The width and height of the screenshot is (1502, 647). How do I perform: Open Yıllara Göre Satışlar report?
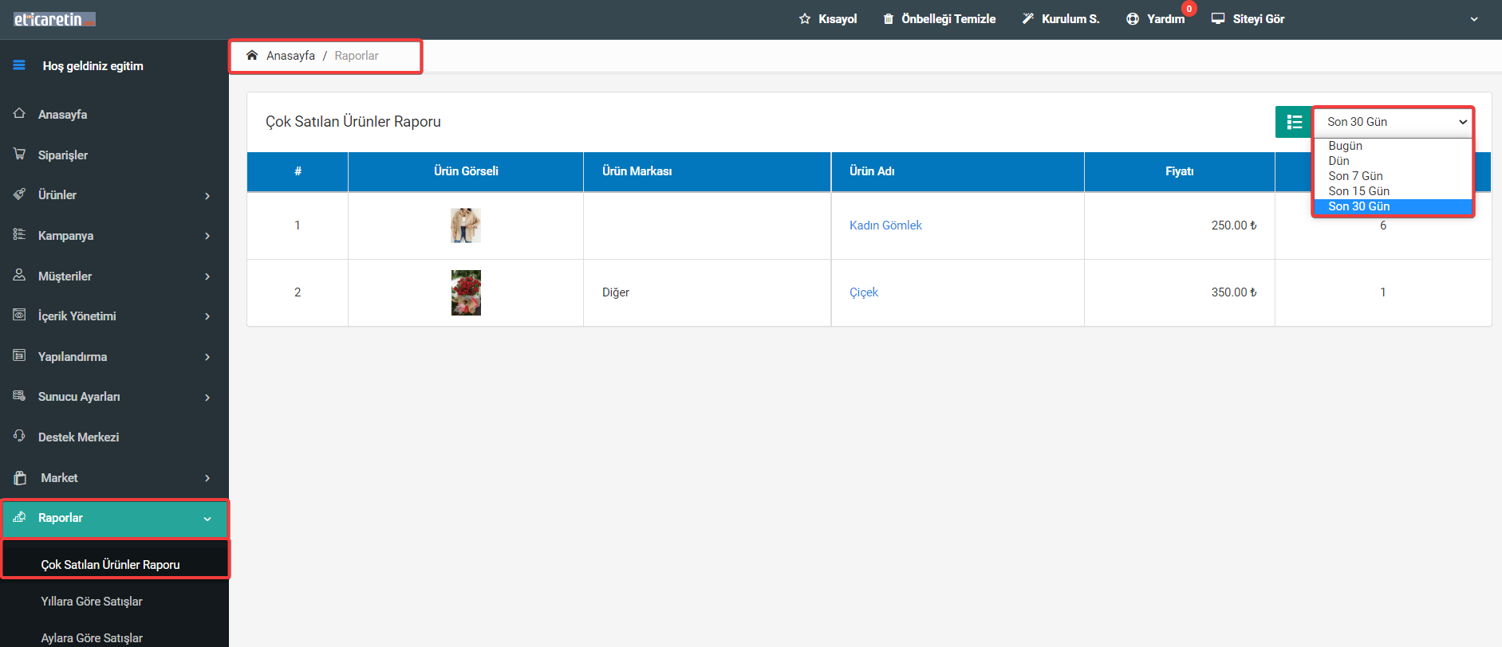[x=92, y=601]
